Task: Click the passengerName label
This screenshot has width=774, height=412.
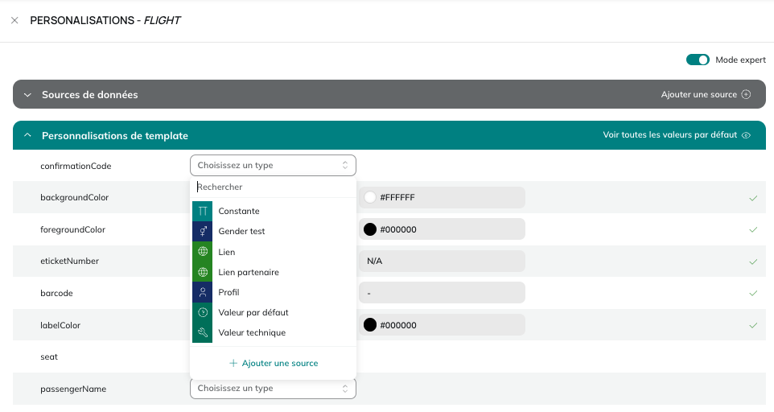Action: 73,389
